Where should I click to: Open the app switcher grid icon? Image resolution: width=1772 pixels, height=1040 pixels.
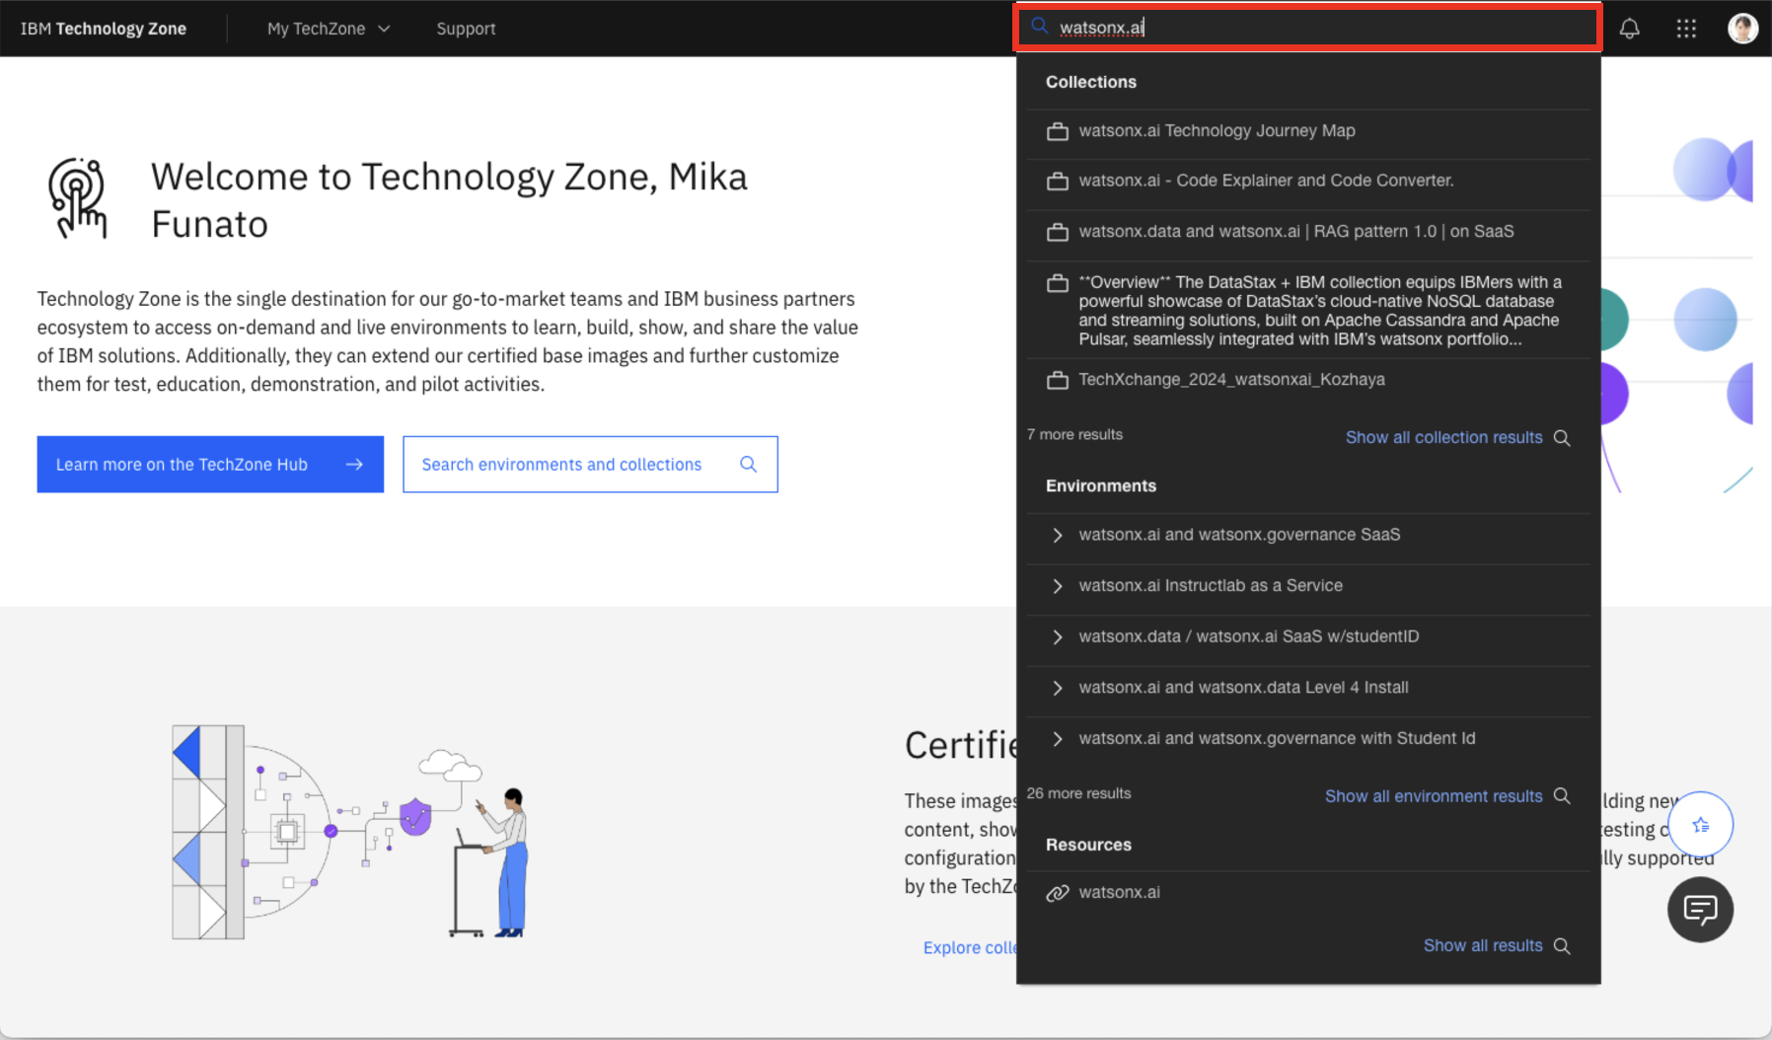click(x=1686, y=29)
